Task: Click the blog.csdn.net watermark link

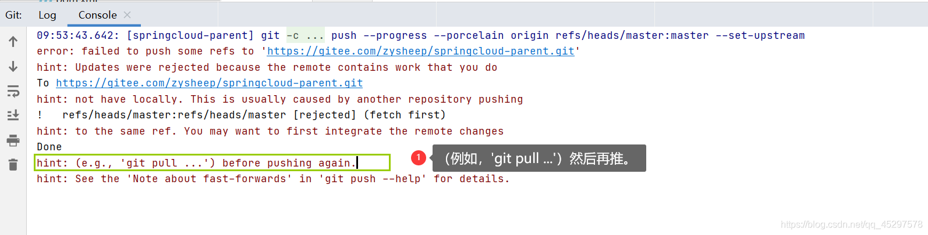Action: [x=851, y=225]
